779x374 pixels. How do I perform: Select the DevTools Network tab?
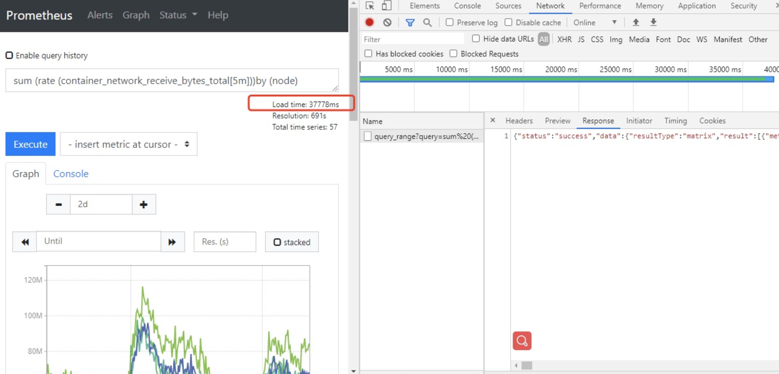pyautogui.click(x=550, y=6)
